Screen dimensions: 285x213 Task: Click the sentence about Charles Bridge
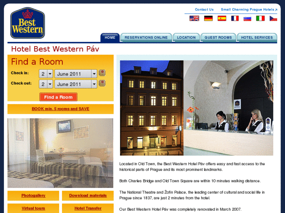click(x=190, y=181)
